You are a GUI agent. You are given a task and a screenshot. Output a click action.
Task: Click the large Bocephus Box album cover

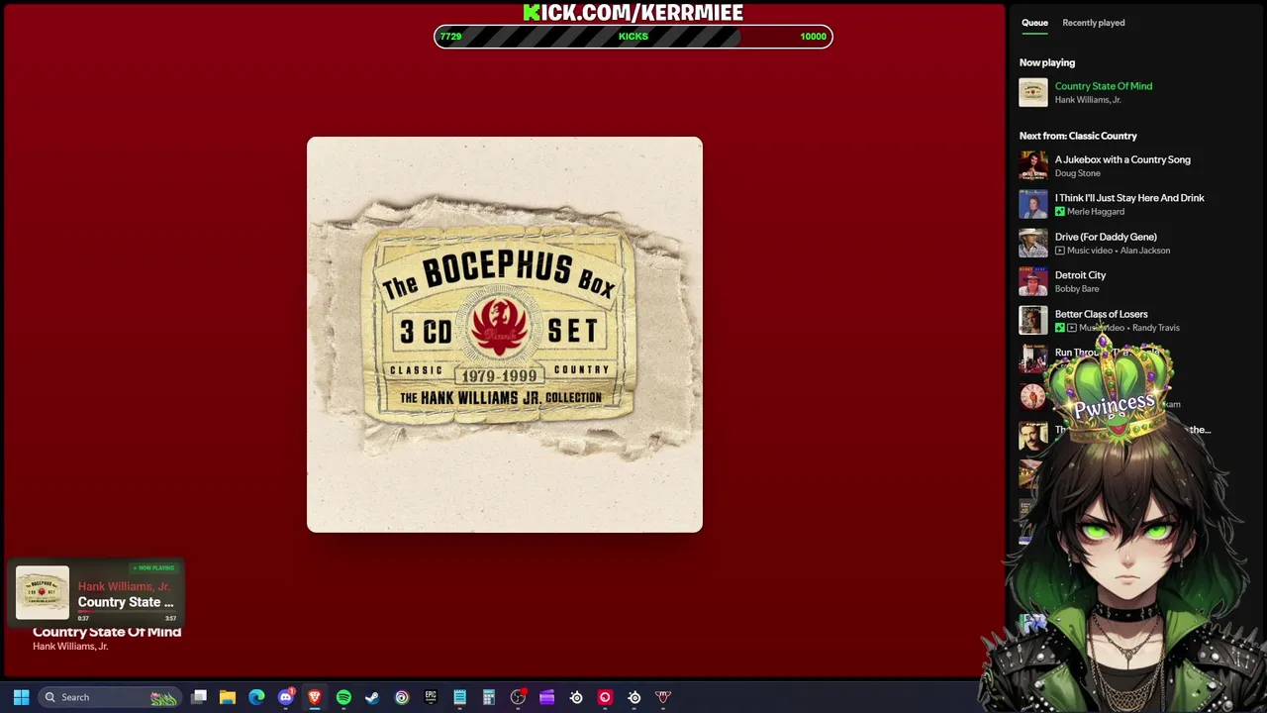click(505, 335)
